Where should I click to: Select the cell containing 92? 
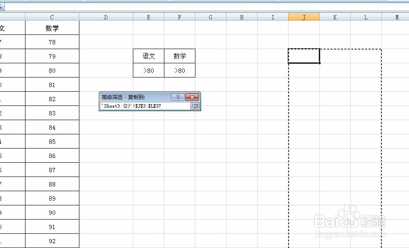click(x=52, y=241)
